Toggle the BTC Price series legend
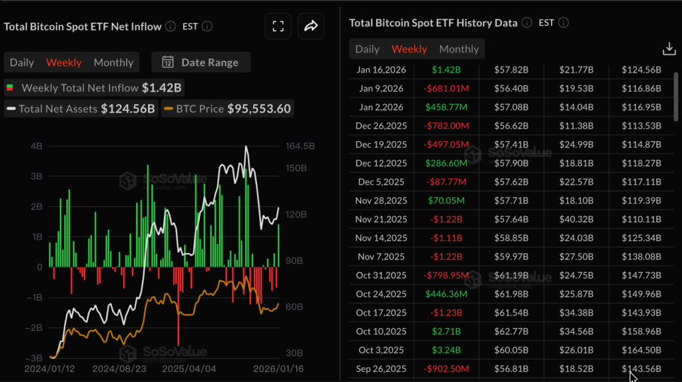This screenshot has height=382, width=682. tap(226, 108)
